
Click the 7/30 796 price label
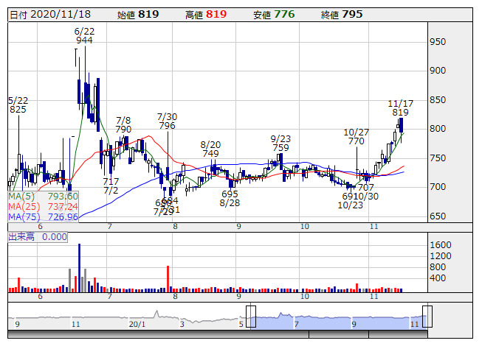pyautogui.click(x=167, y=121)
